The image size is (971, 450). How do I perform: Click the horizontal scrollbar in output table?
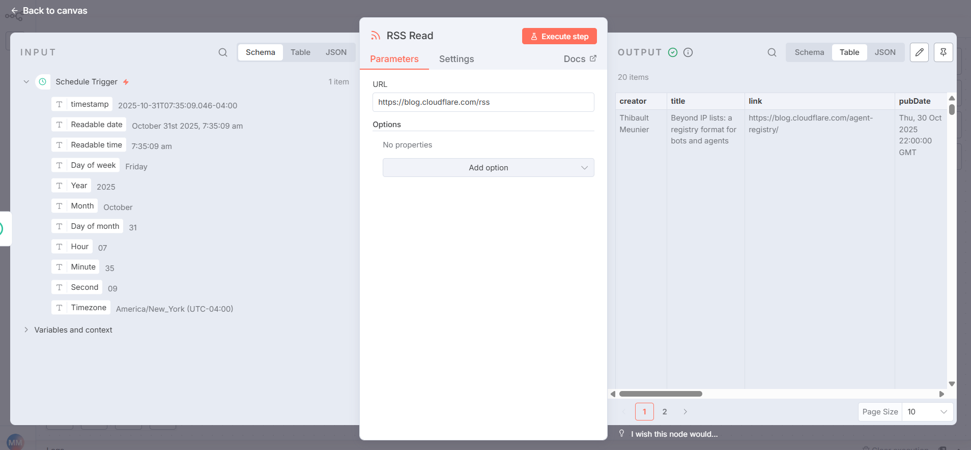[x=661, y=394]
